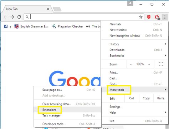The image size is (169, 129).
Task: Close the New Tab tab
Action: click(x=48, y=9)
